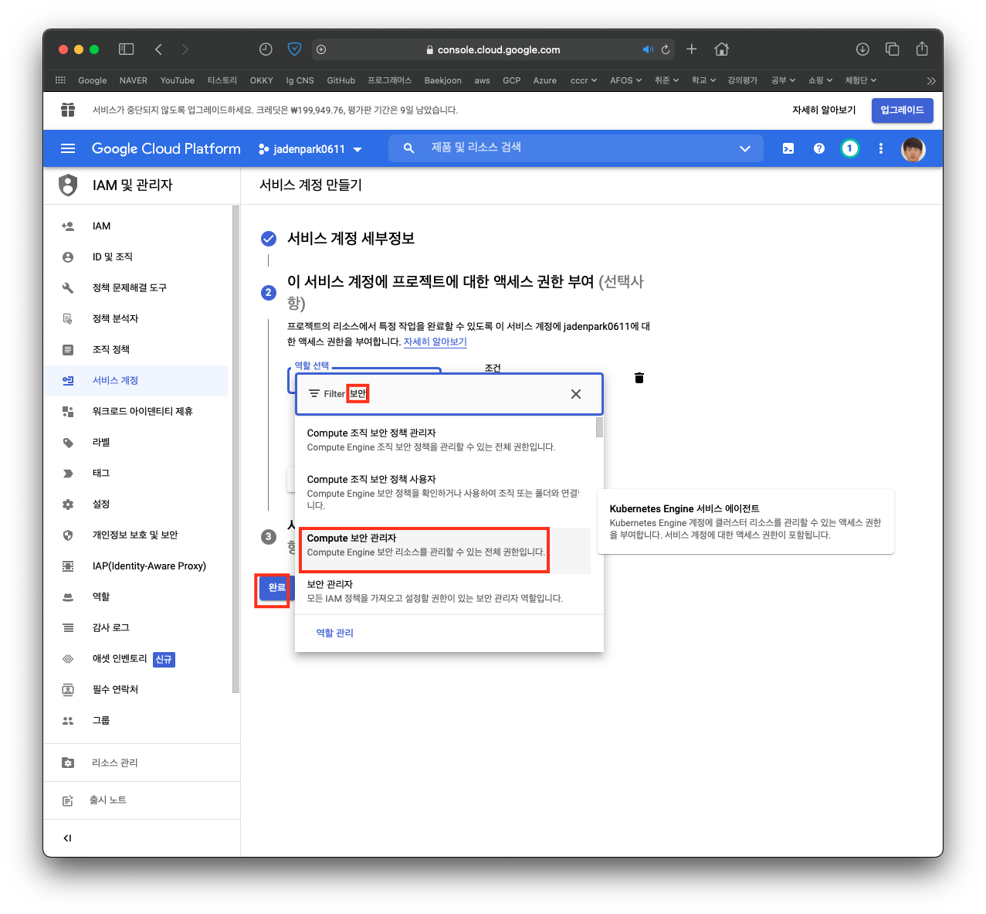Click the 완료 button
This screenshot has height=914, width=986.
click(x=276, y=588)
